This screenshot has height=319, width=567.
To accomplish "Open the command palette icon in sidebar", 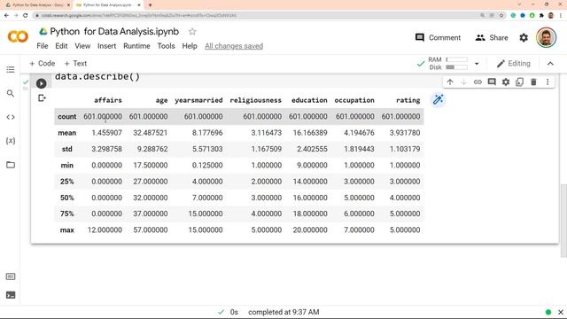I will pyautogui.click(x=11, y=276).
